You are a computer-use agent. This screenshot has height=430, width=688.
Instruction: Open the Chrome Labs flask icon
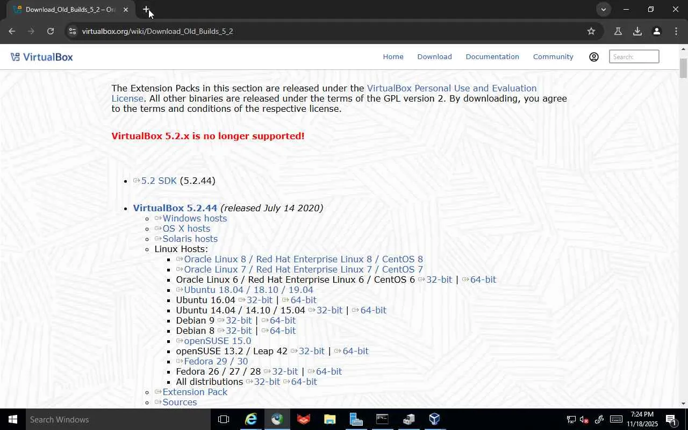click(618, 31)
